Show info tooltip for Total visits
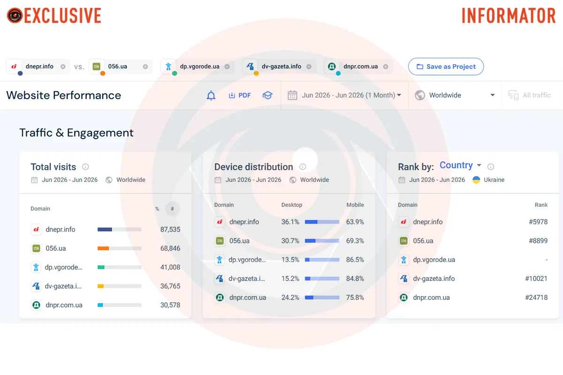Image resolution: width=563 pixels, height=375 pixels. pyautogui.click(x=85, y=166)
